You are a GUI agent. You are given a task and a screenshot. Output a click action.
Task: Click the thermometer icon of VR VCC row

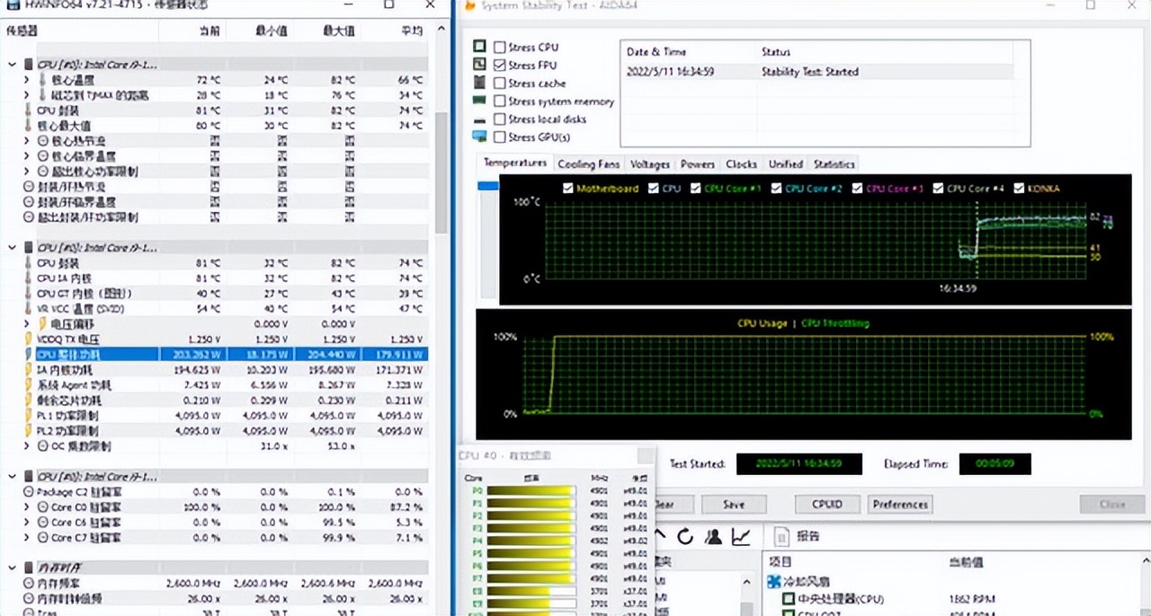click(x=29, y=309)
